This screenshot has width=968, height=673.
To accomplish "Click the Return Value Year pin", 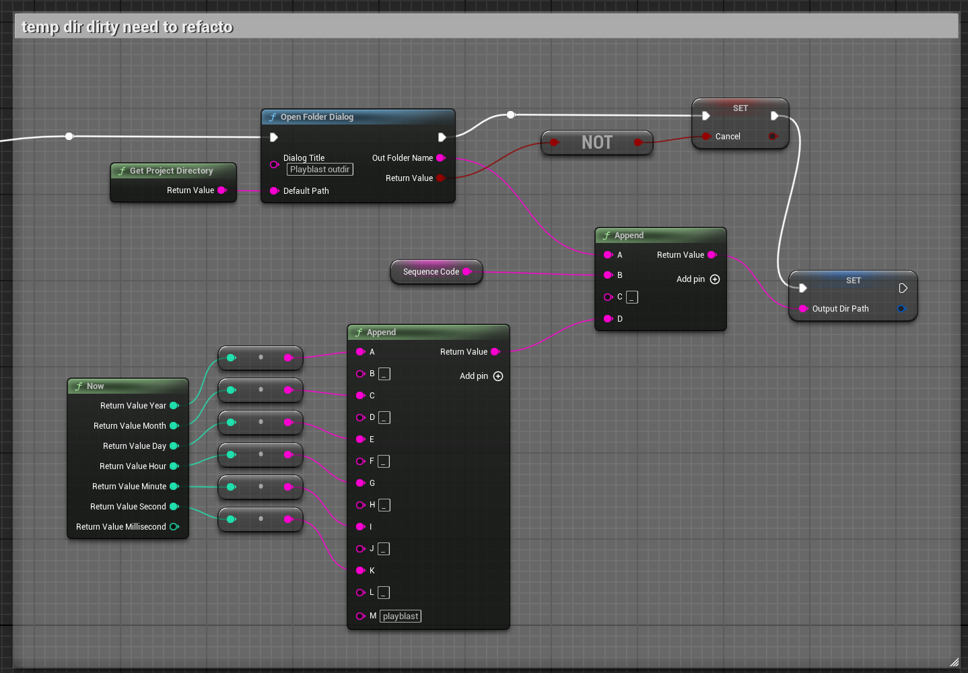I will [174, 406].
